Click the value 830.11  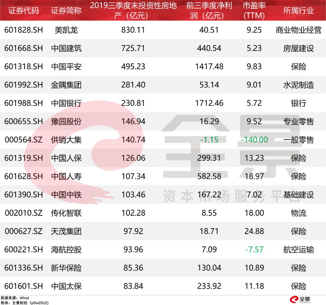[133, 30]
